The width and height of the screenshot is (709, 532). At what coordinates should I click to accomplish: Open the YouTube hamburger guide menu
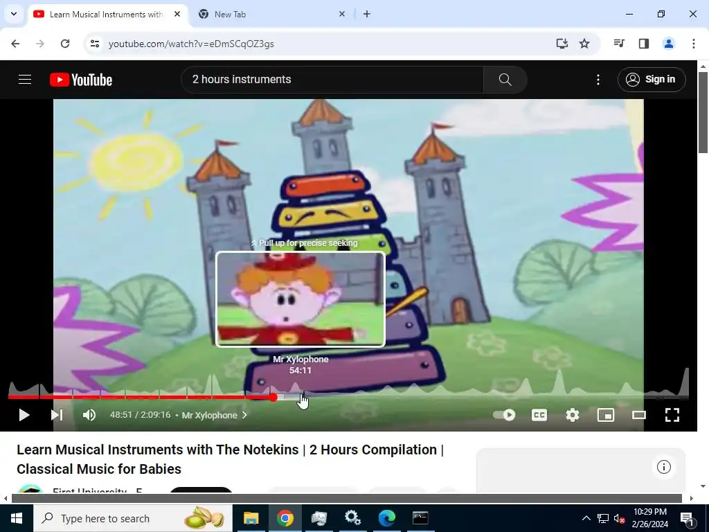pos(25,80)
